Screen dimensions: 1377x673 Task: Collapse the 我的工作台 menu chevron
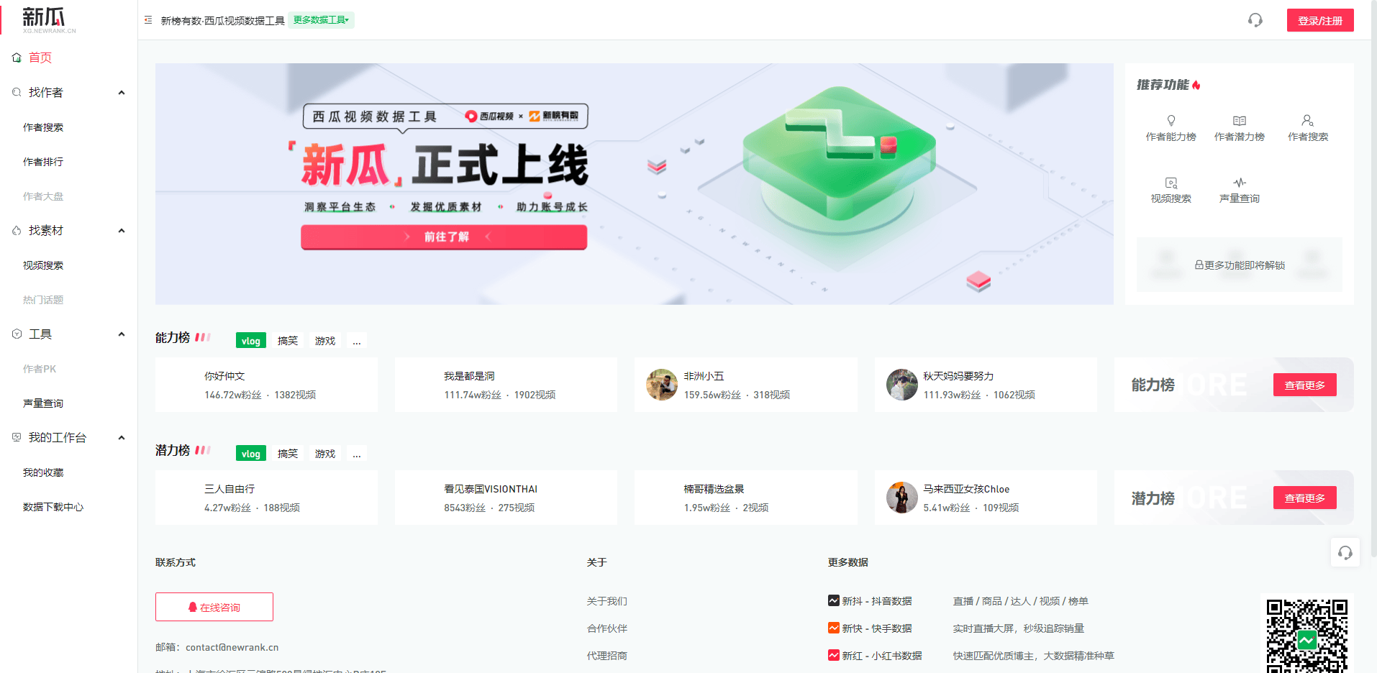tap(122, 438)
